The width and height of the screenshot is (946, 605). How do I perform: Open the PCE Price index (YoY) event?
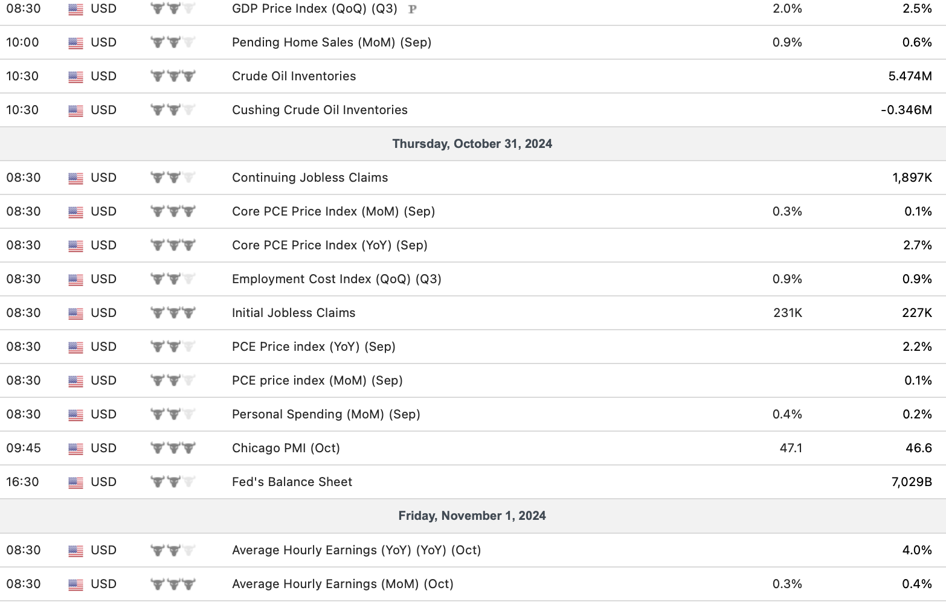[x=314, y=347]
